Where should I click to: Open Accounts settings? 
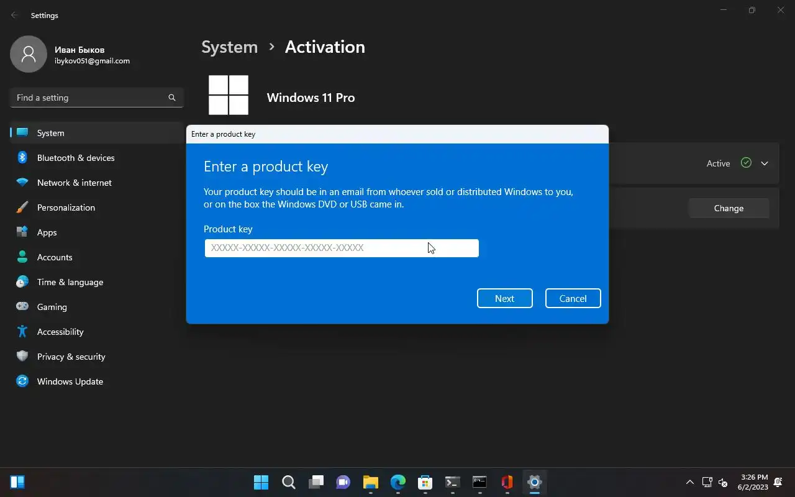pyautogui.click(x=97, y=257)
